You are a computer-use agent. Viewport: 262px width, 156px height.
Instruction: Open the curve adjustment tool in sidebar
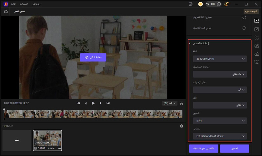point(257,29)
